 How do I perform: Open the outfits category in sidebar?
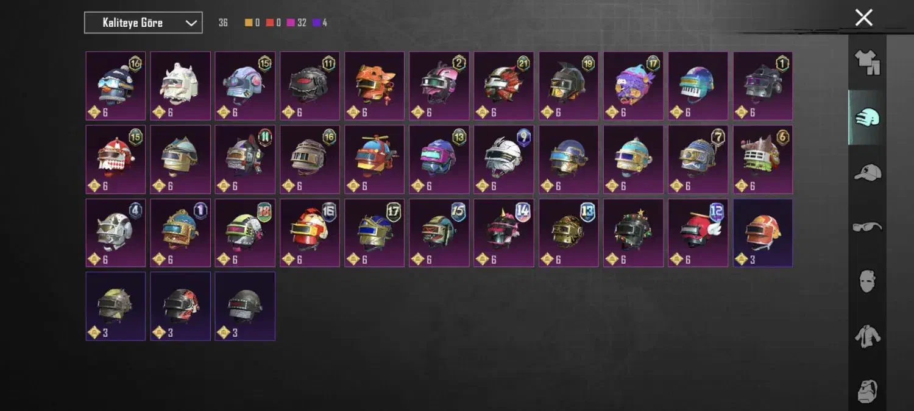coord(868,62)
